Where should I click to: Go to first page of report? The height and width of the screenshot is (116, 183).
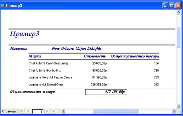point(21,111)
